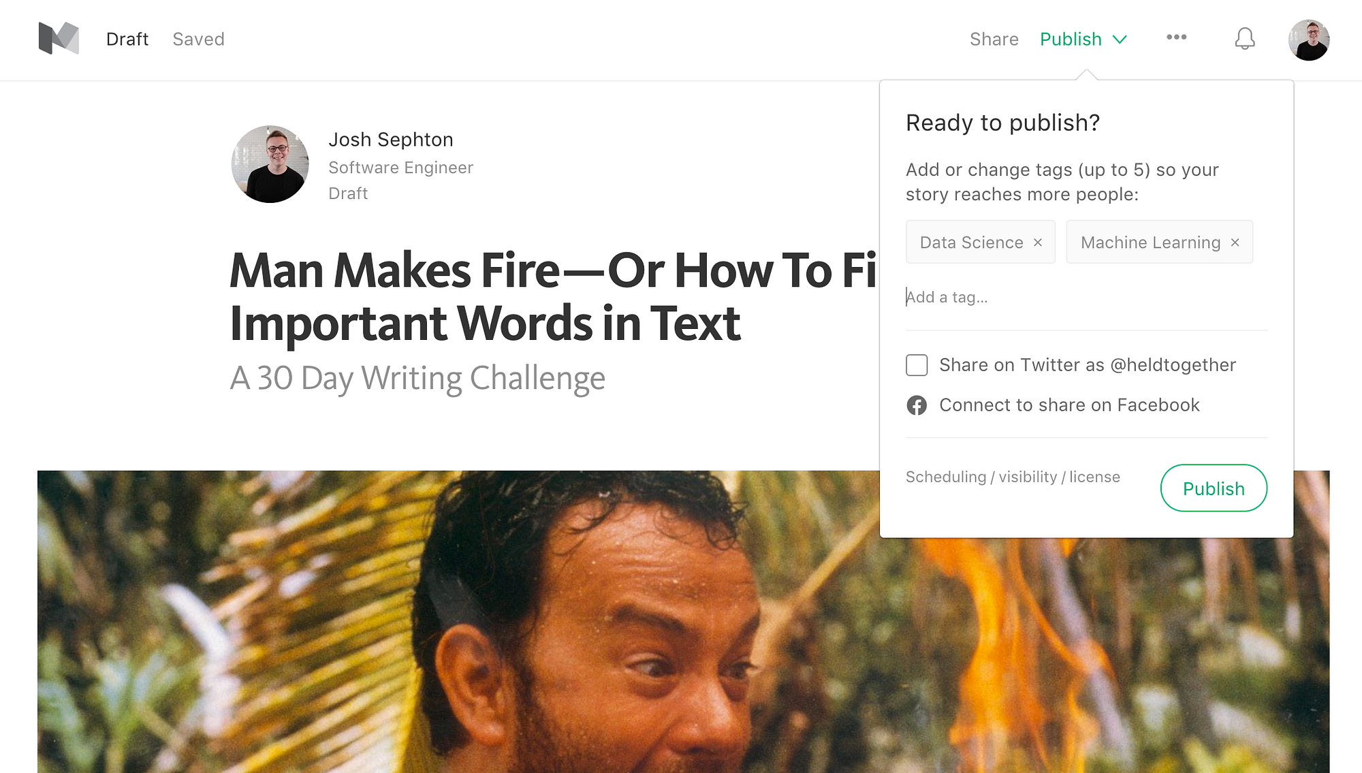Focus the Add a tag field
The image size is (1362, 773).
pos(1086,297)
